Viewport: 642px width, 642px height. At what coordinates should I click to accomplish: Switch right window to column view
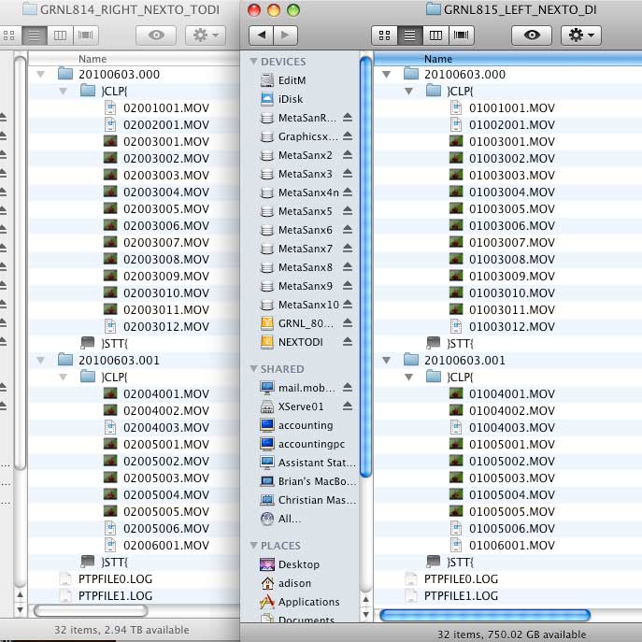coord(435,35)
